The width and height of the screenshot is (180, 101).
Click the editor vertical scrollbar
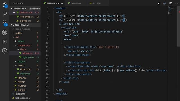(x=179, y=26)
